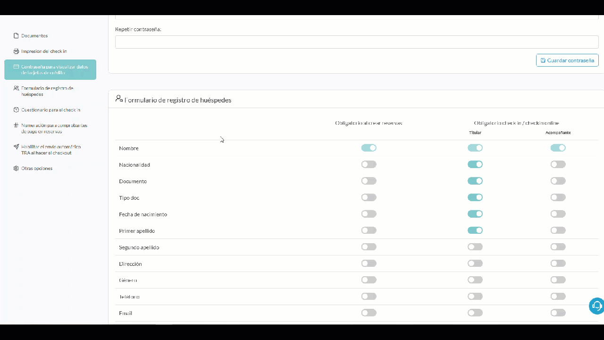Click the guests icon beside Formulario de registro
The height and width of the screenshot is (340, 604).
tap(16, 88)
